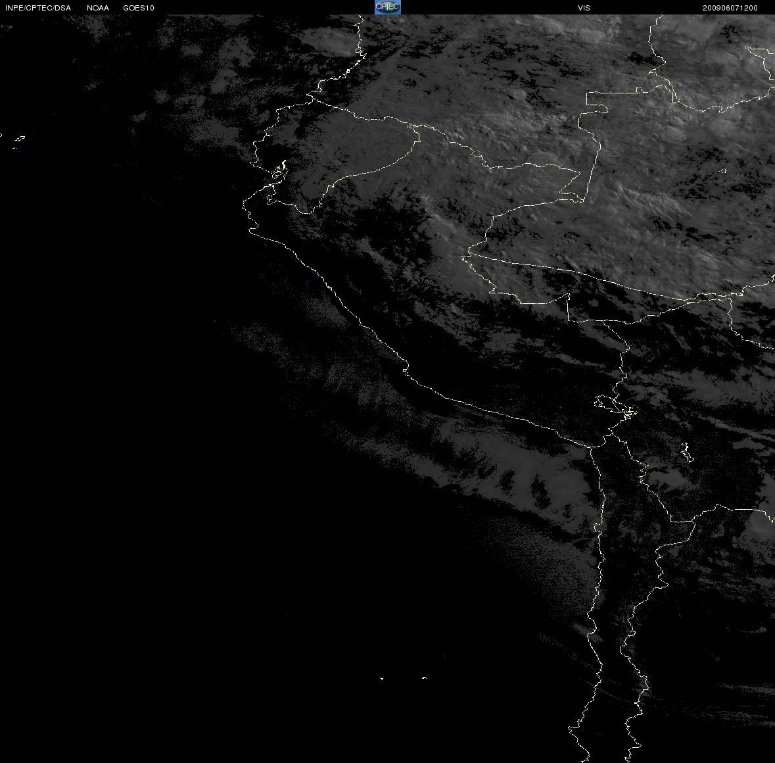Image resolution: width=775 pixels, height=763 pixels.
Task: Select the GOES10 satellite label
Action: (x=139, y=8)
